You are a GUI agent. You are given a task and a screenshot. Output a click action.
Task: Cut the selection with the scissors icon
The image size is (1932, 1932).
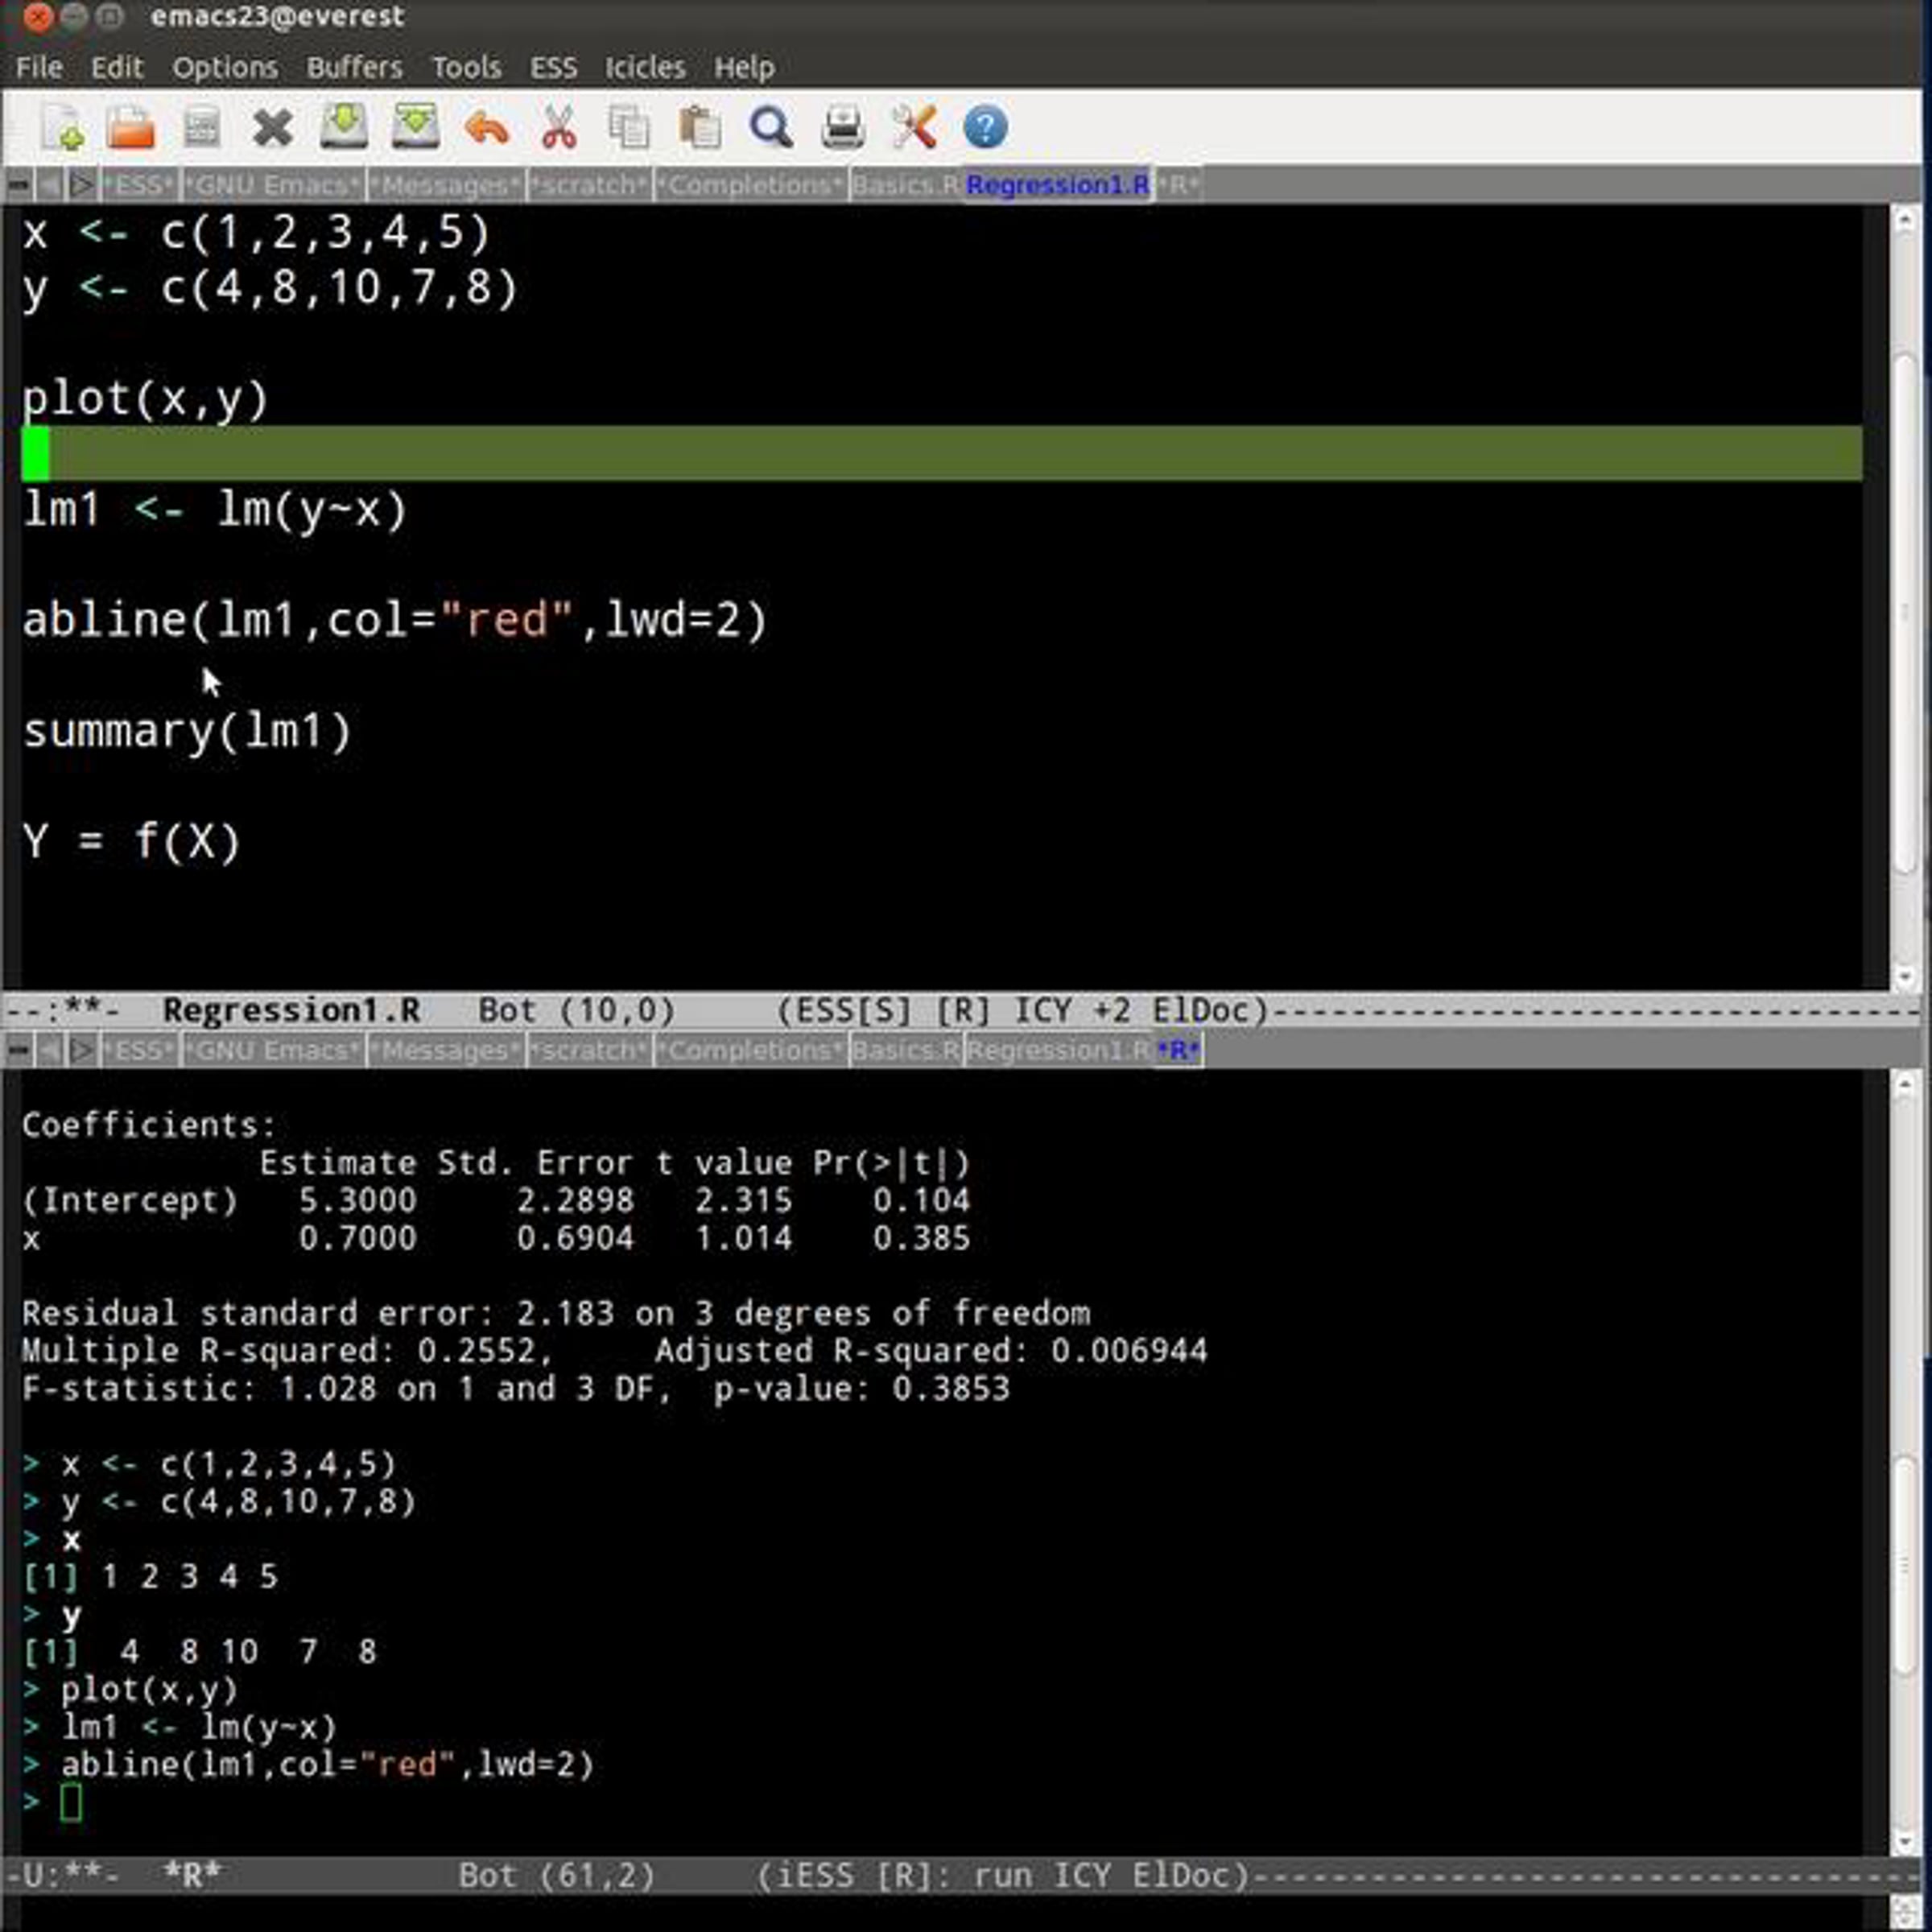click(558, 129)
